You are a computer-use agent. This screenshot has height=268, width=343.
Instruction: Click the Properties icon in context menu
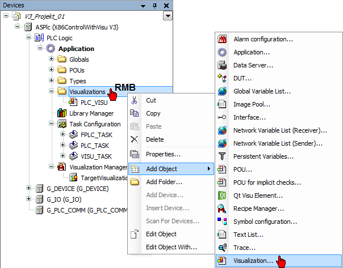[x=135, y=154]
